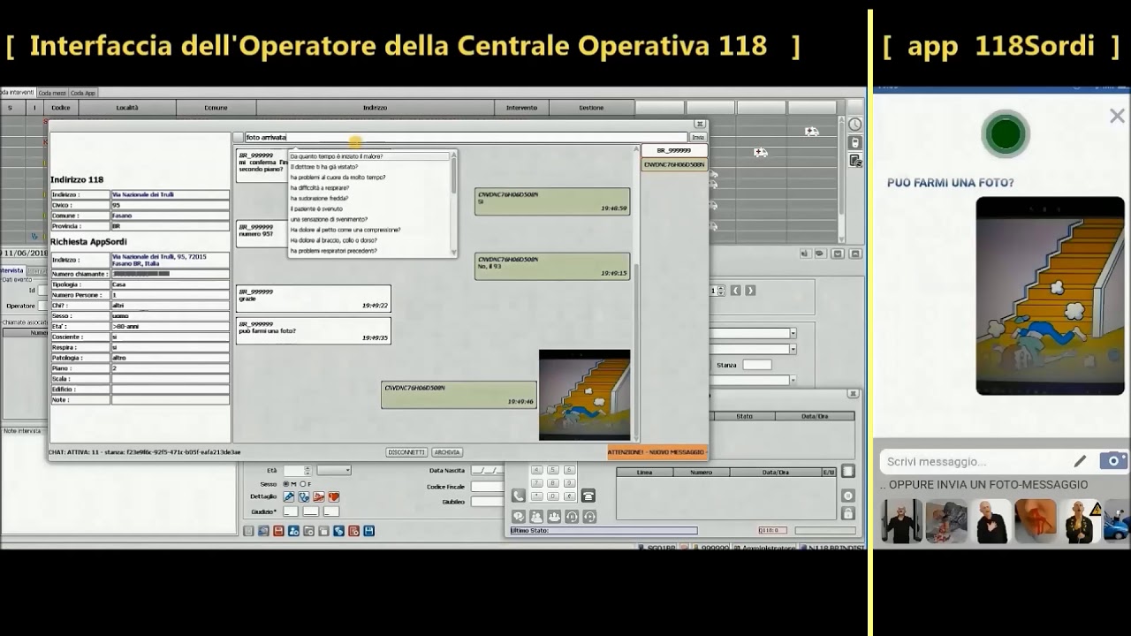Viewport: 1131px width, 636px height.
Task: Click the Invia send button
Action: pos(698,138)
